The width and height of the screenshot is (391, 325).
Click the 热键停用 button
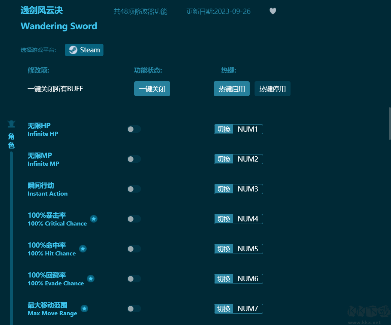click(x=273, y=89)
